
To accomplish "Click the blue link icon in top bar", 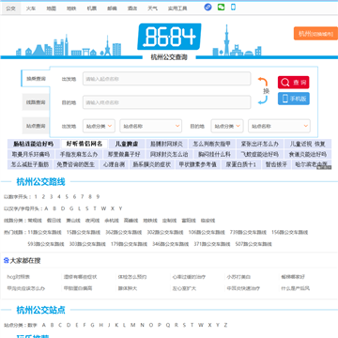I will [207, 8].
